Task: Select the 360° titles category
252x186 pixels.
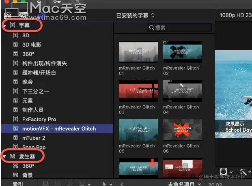Action: coord(57,54)
